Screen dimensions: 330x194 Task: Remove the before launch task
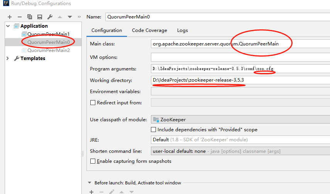[102, 192]
